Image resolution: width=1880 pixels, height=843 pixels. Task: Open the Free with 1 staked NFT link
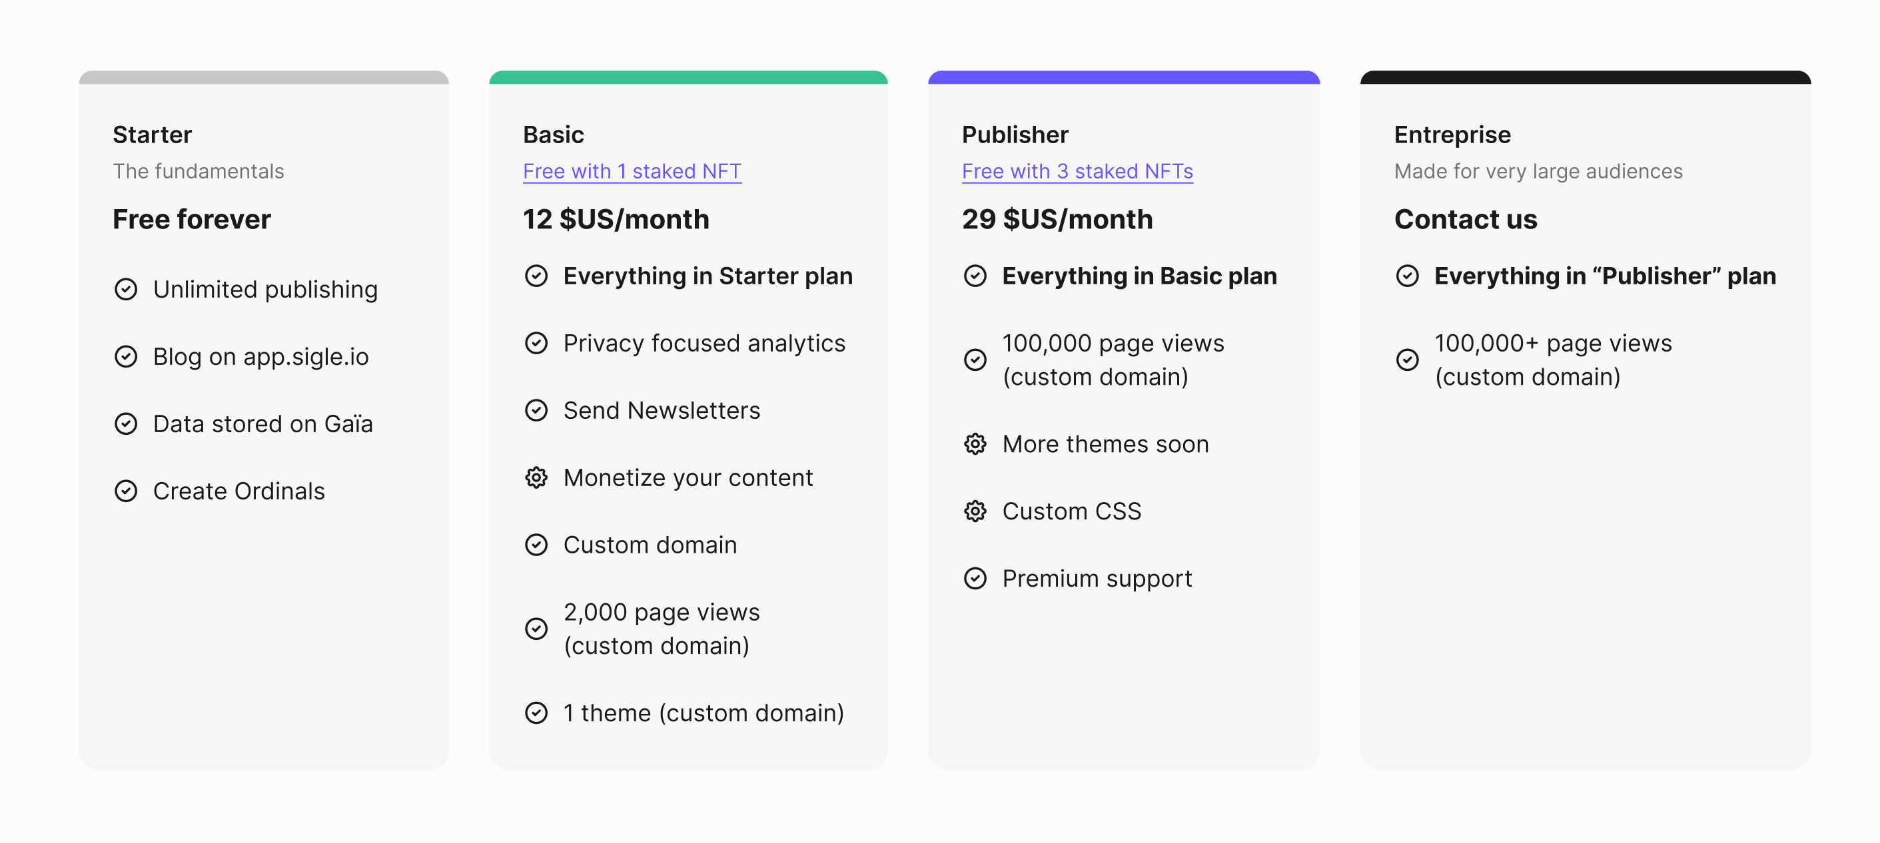click(632, 171)
